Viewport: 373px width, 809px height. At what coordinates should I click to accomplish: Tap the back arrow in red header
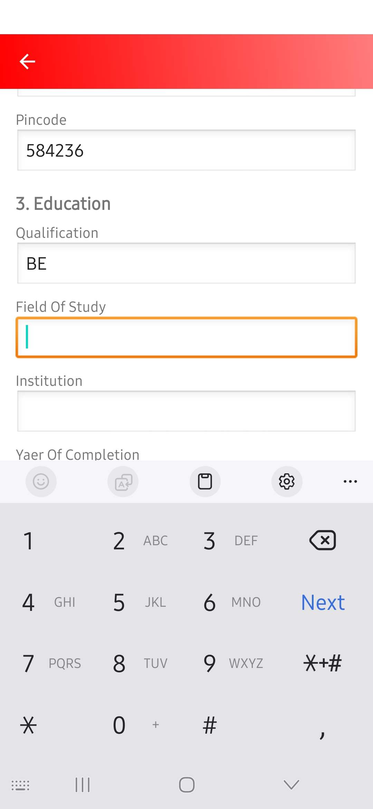[27, 62]
